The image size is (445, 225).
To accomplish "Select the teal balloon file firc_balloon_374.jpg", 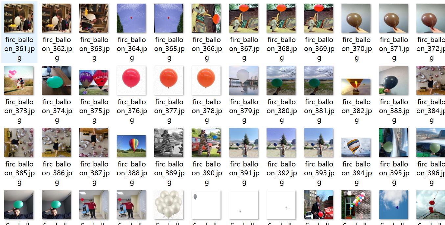I will [56, 80].
